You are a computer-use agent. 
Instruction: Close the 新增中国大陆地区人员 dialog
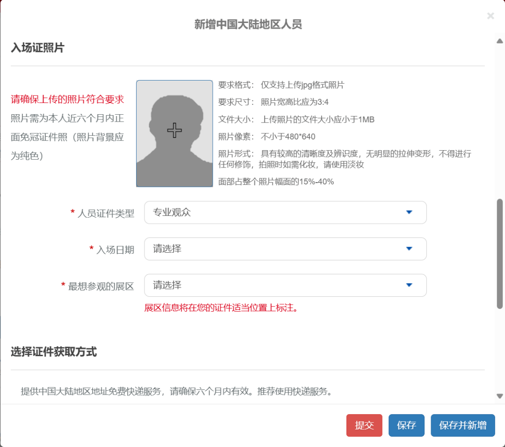click(x=491, y=15)
